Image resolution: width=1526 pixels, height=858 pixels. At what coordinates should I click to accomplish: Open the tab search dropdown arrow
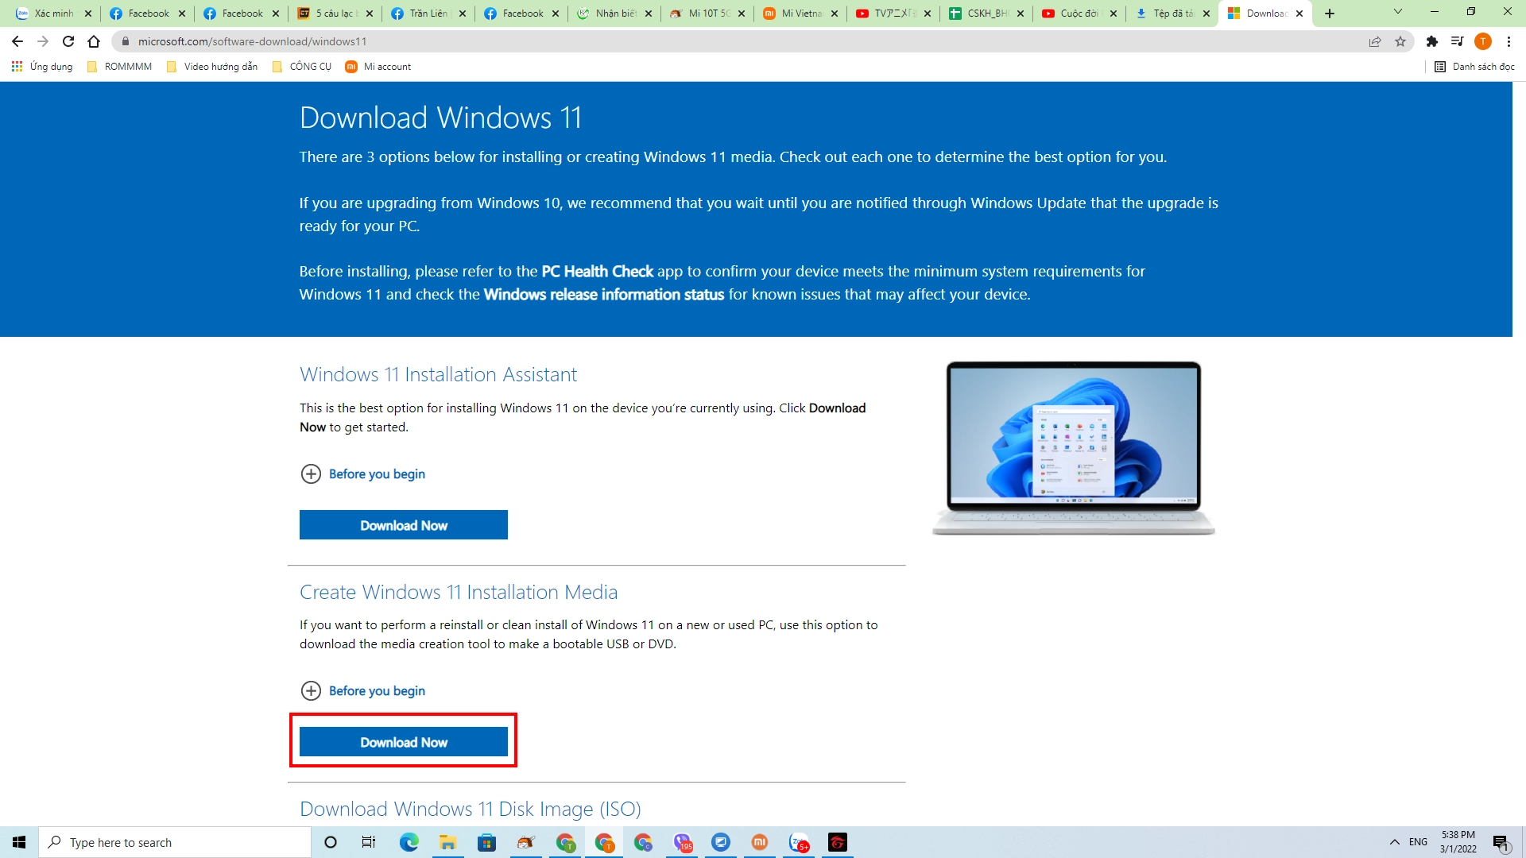pos(1398,12)
